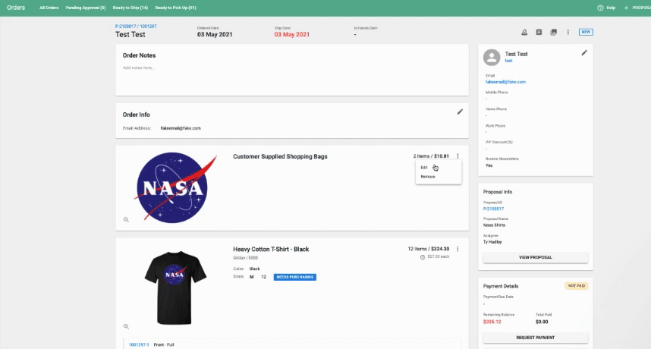
Task: Click the Help question mark icon
Action: (600, 8)
